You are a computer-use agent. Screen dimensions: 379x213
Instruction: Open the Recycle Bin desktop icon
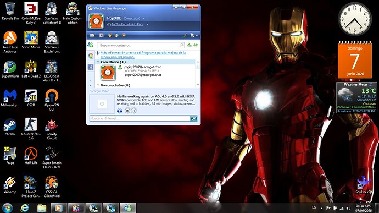click(x=10, y=12)
